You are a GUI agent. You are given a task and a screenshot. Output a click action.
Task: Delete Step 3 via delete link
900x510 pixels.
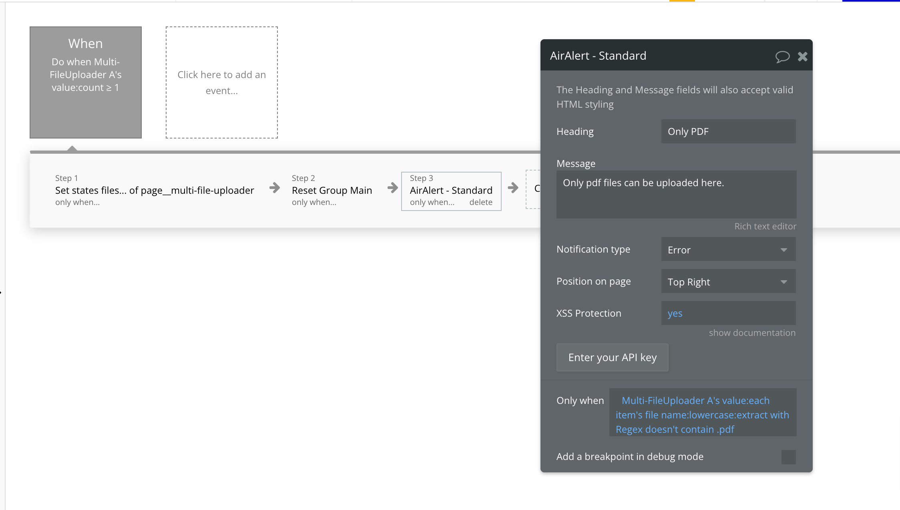pyautogui.click(x=481, y=203)
